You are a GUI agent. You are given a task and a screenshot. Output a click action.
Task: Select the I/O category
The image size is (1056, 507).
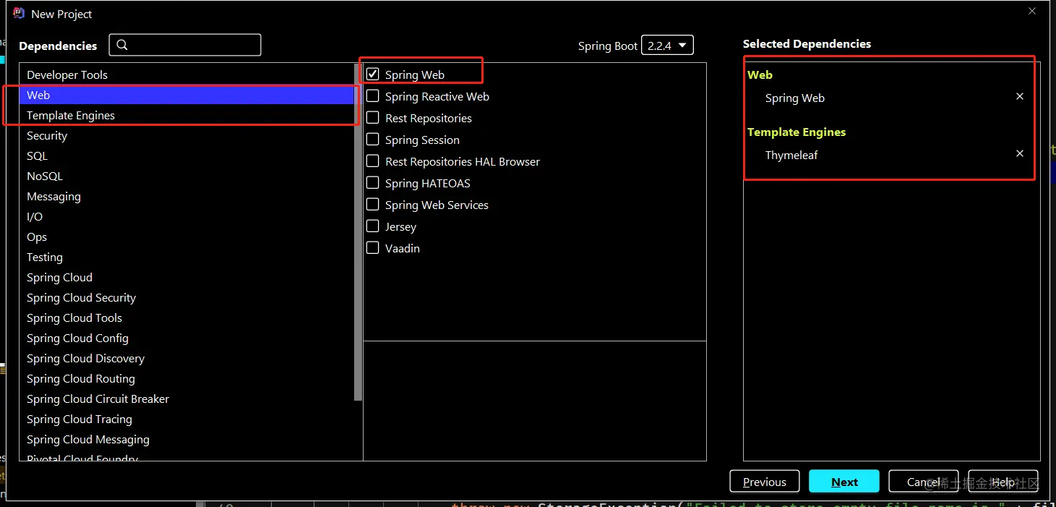186,216
